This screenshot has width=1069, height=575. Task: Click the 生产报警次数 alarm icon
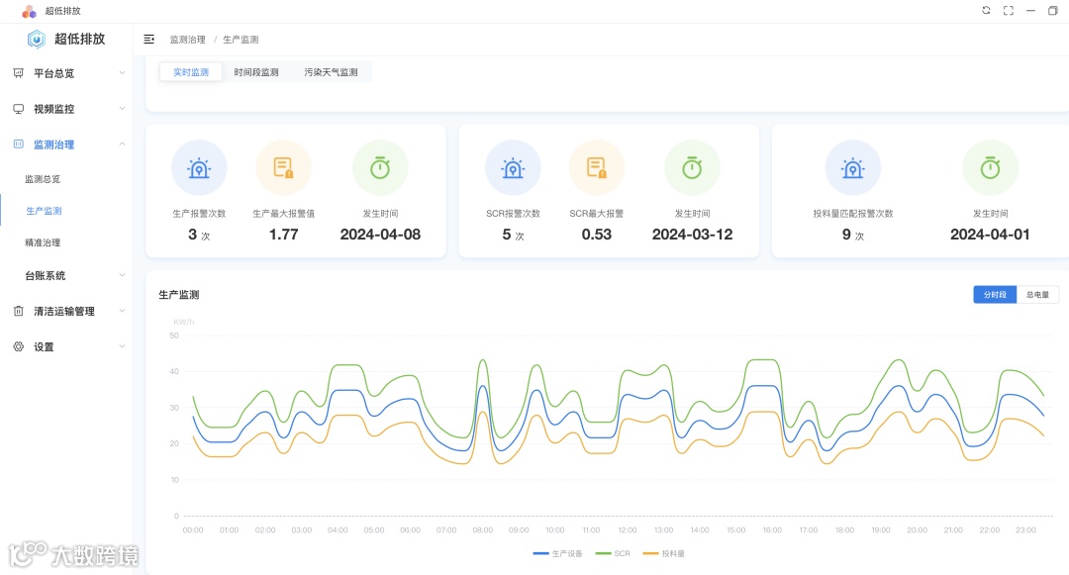199,167
